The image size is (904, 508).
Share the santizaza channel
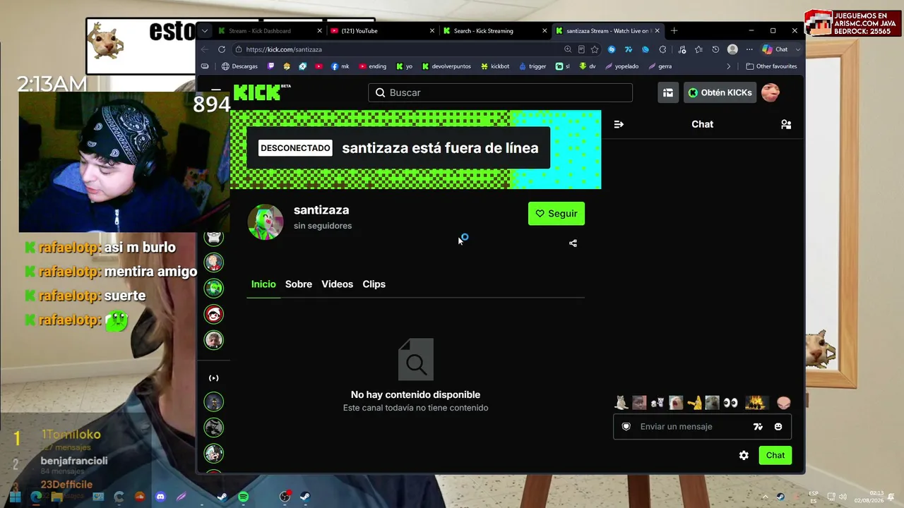click(573, 243)
